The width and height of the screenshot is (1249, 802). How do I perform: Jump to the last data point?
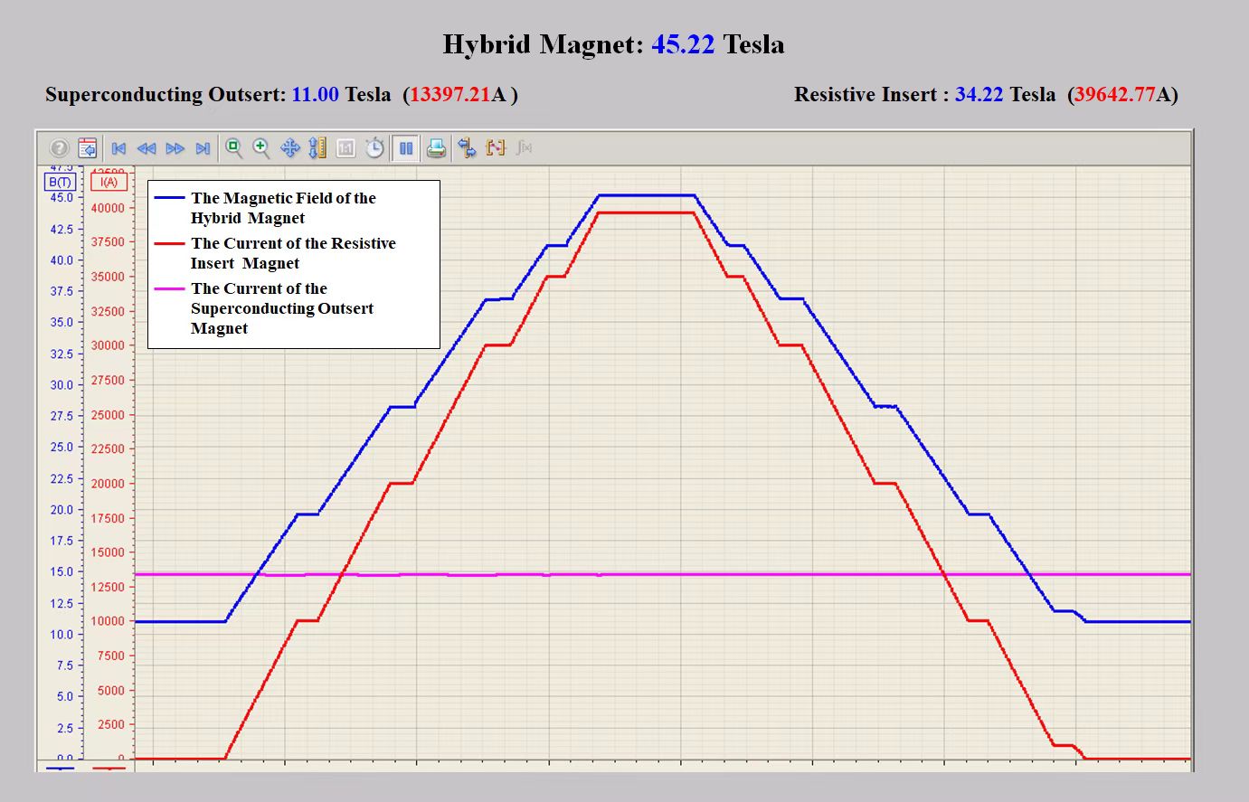[x=203, y=148]
